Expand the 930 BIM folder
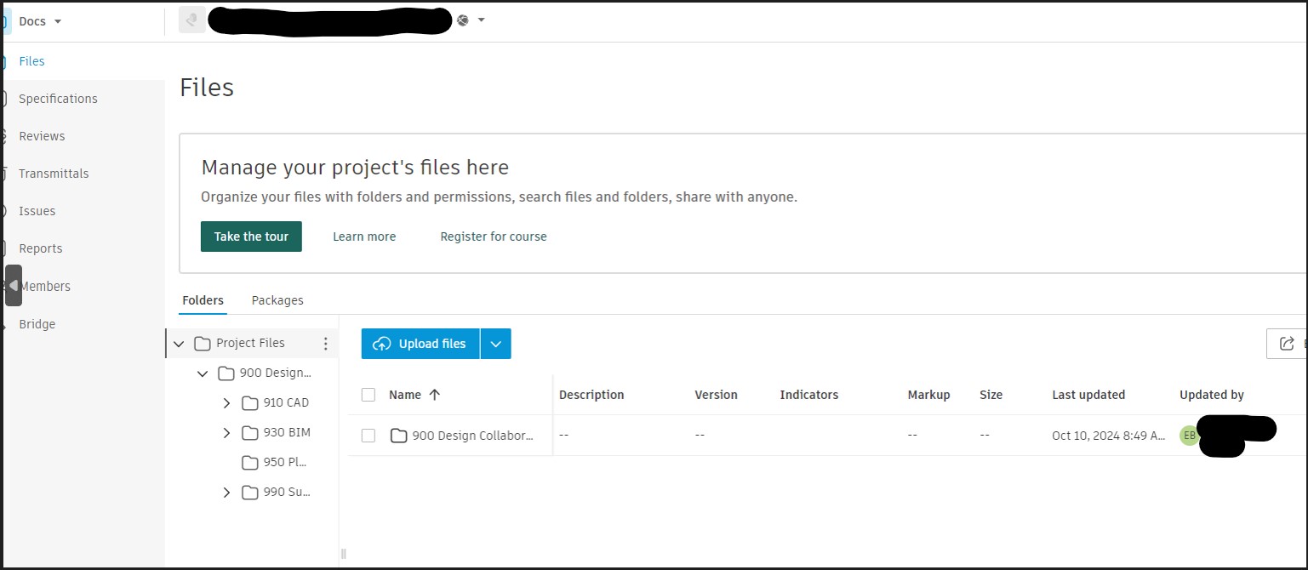1308x570 pixels. (x=226, y=433)
